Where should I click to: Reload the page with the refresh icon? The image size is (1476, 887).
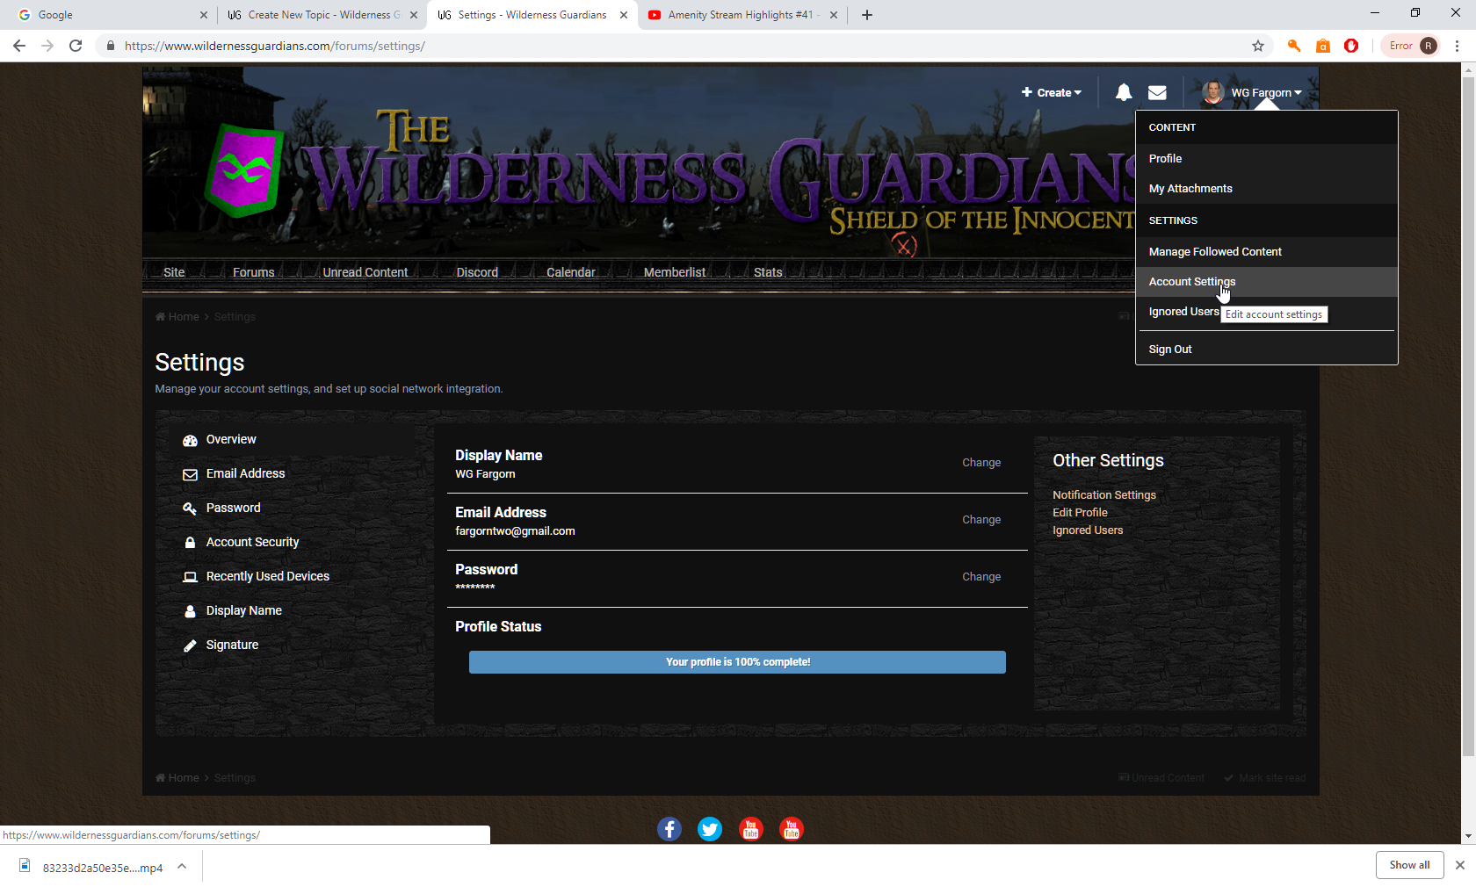coord(76,46)
